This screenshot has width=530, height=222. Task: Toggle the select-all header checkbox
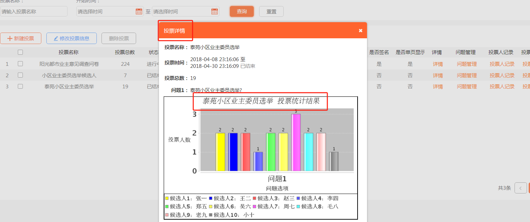click(21, 52)
